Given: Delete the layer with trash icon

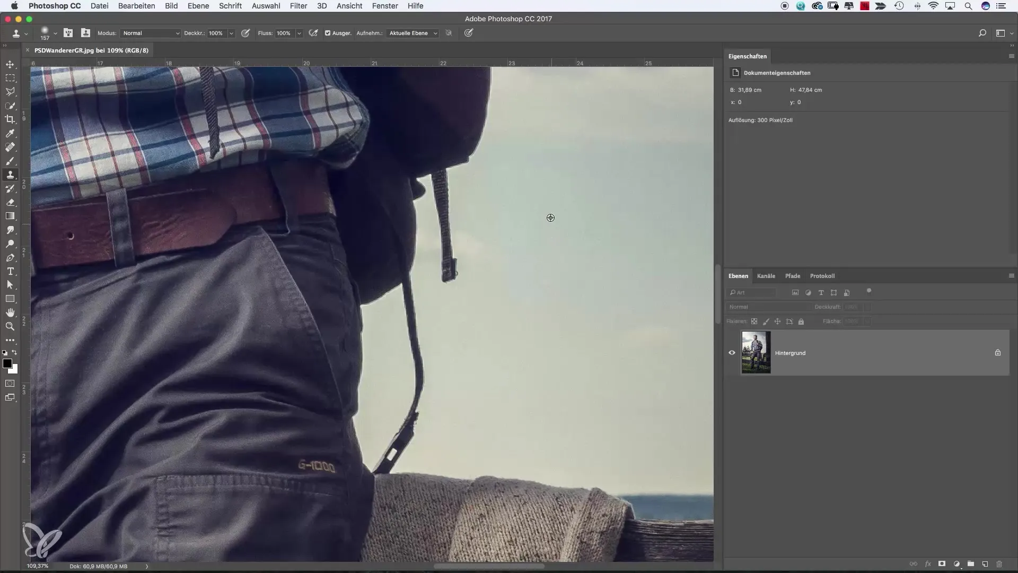Looking at the screenshot, I should coord(999,564).
